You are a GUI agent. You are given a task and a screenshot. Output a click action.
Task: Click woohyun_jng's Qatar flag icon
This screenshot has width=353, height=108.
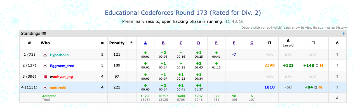pyautogui.click(x=45, y=77)
